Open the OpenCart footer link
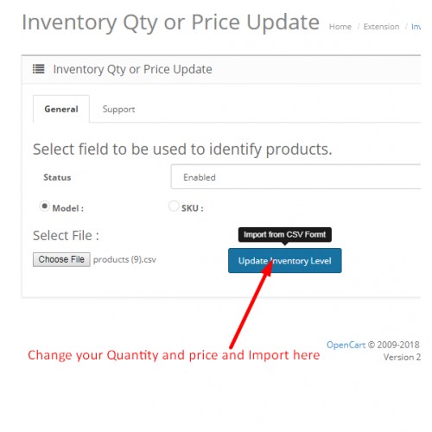This screenshot has width=432, height=432. 346,345
